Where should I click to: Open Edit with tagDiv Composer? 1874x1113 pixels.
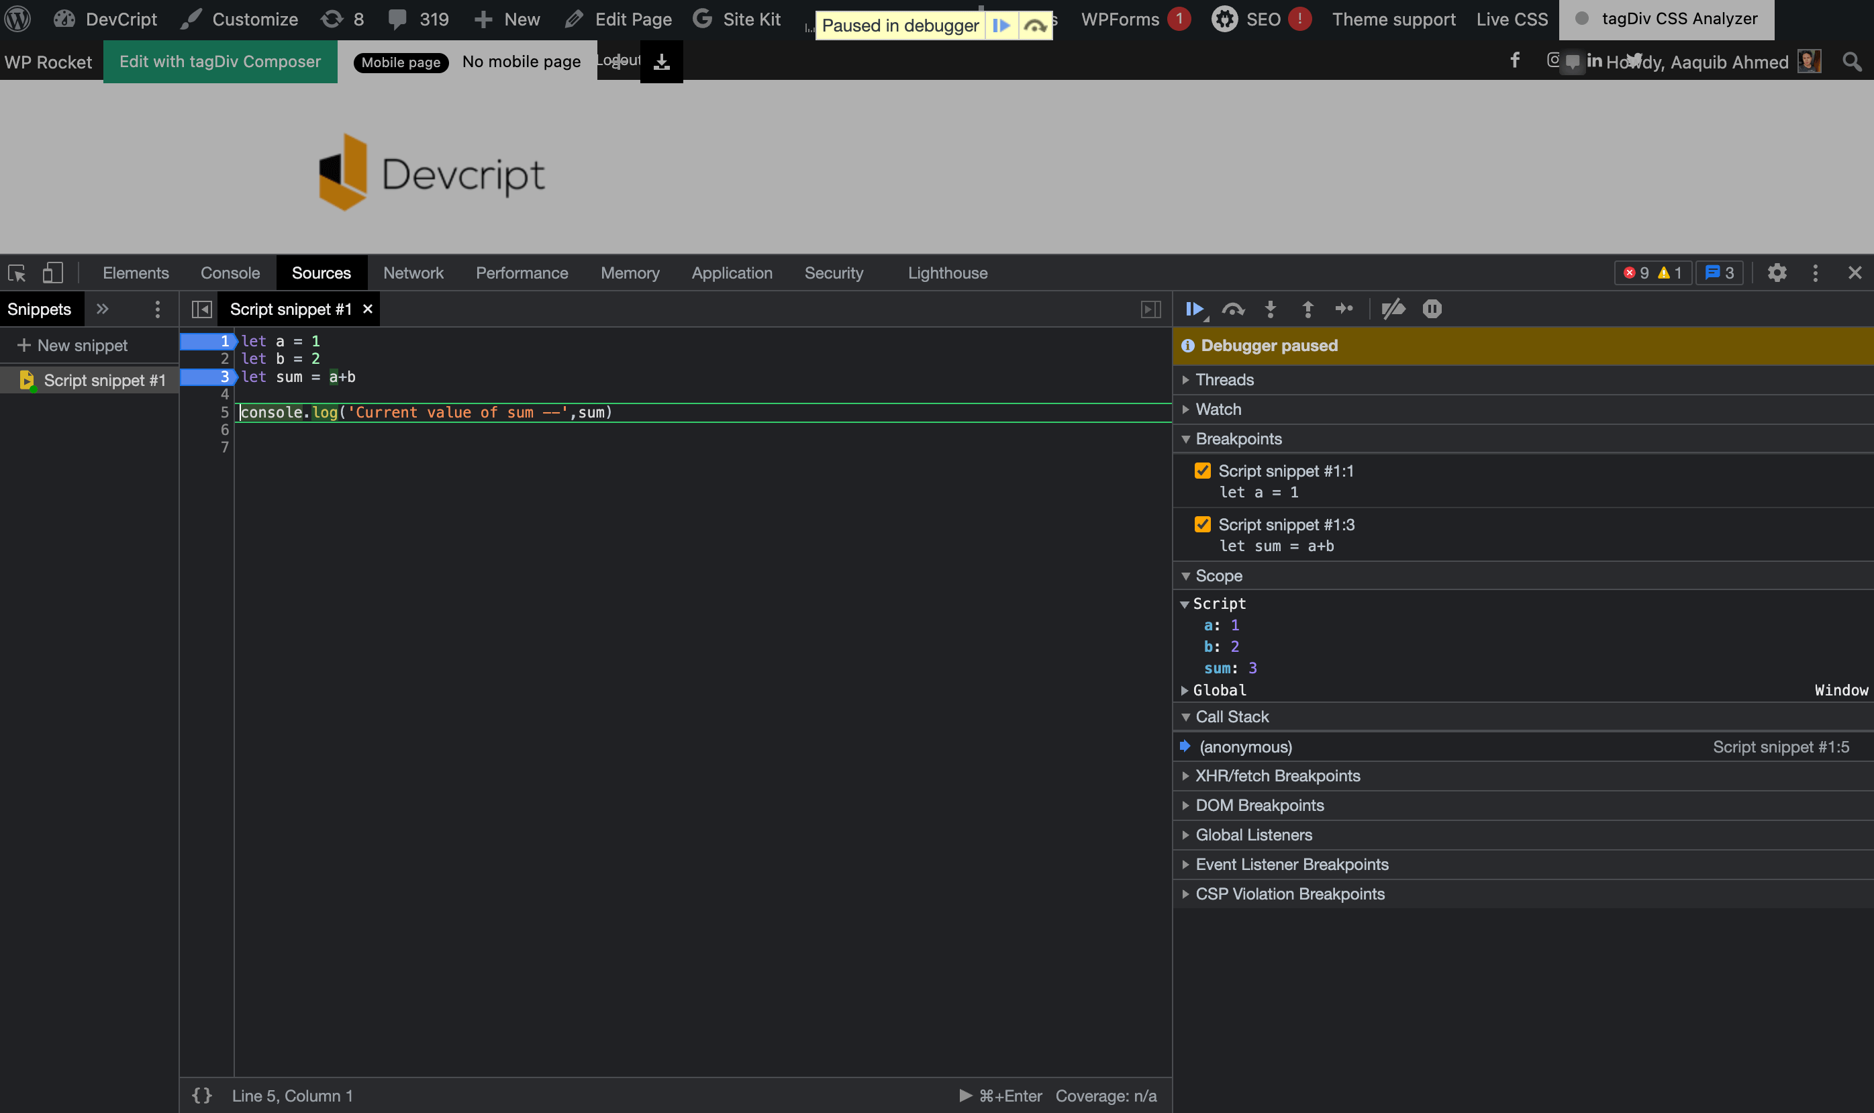click(220, 62)
